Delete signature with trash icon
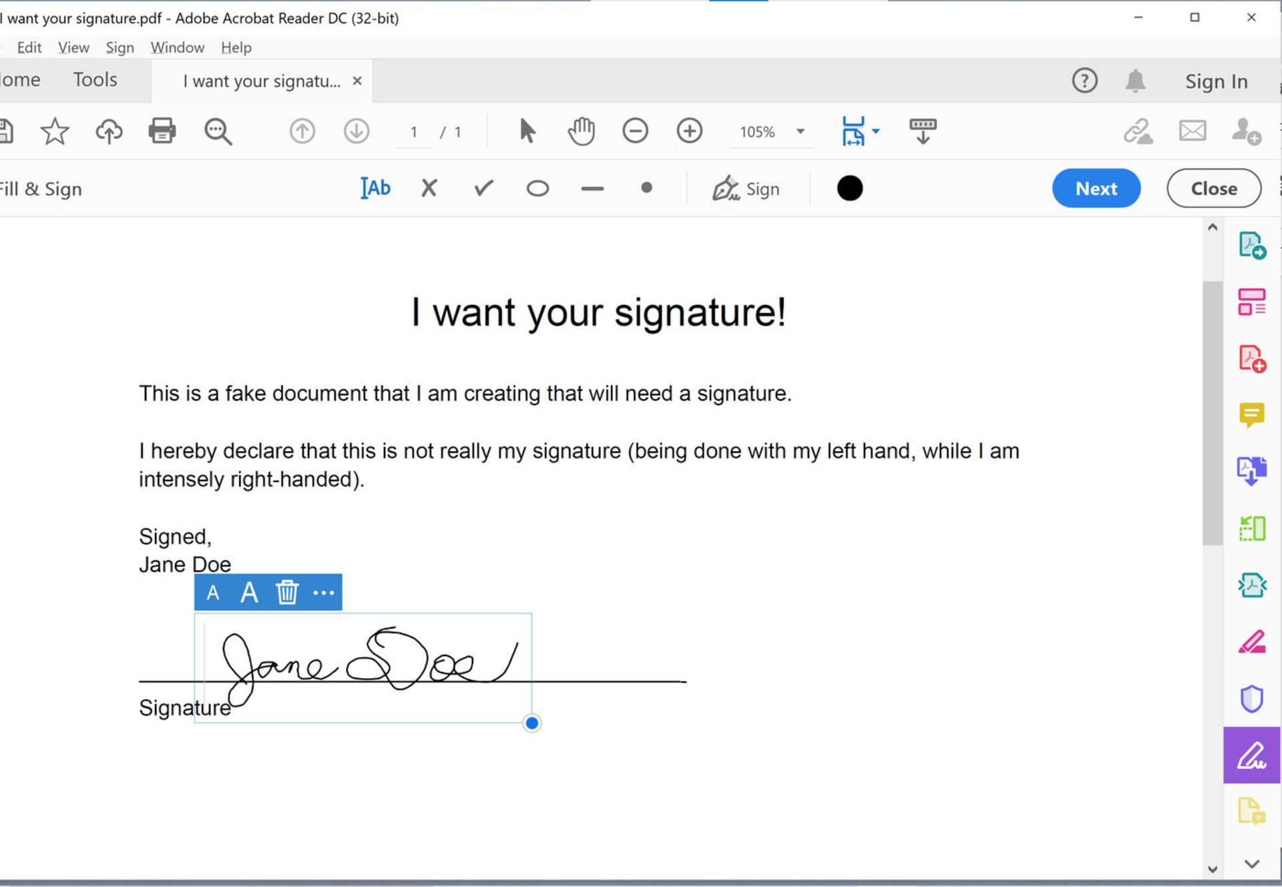The image size is (1282, 887). pyautogui.click(x=287, y=592)
